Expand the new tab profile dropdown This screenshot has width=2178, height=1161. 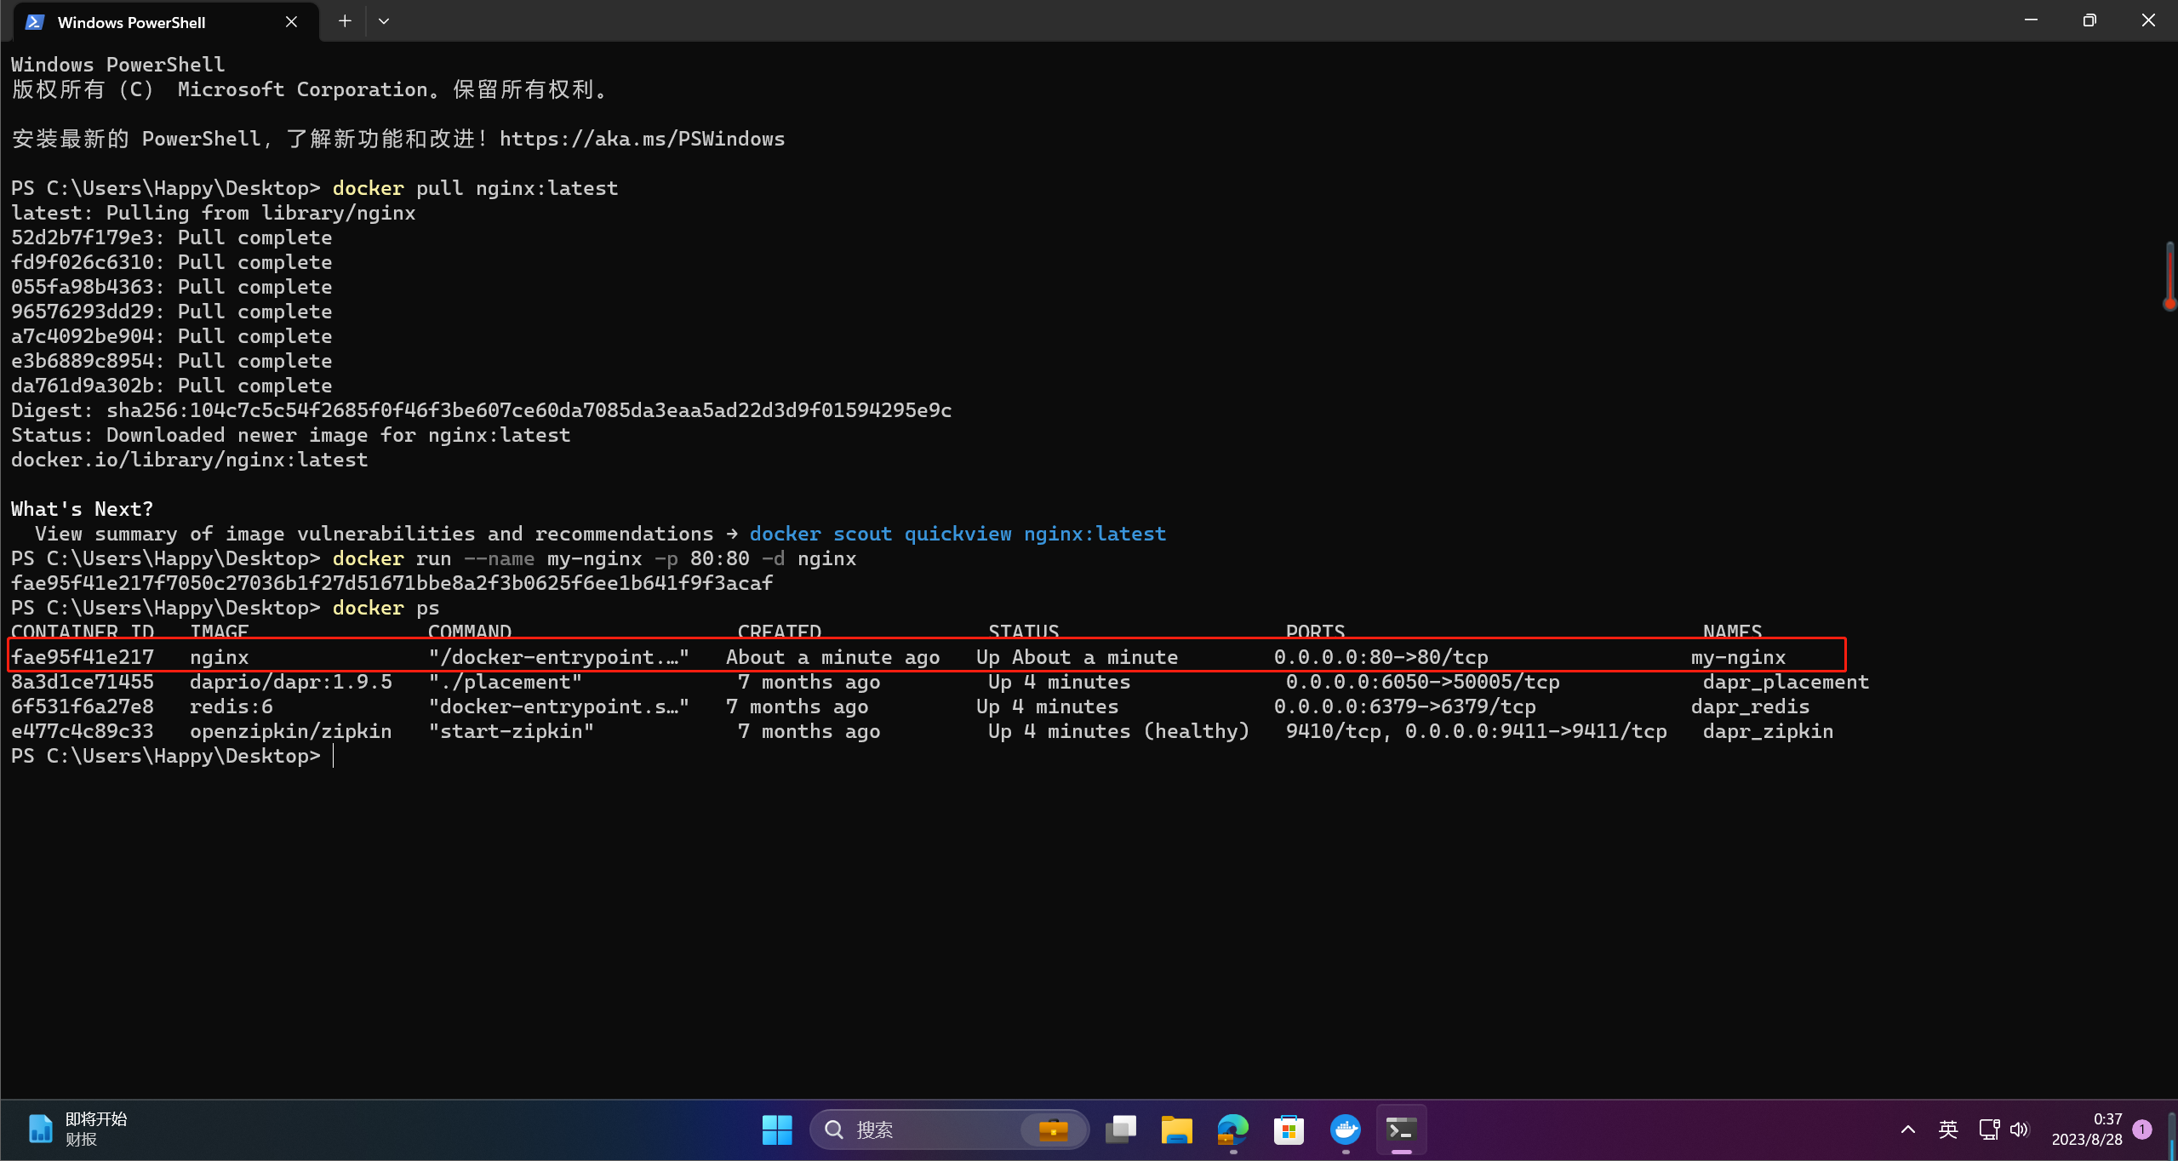pyautogui.click(x=384, y=21)
